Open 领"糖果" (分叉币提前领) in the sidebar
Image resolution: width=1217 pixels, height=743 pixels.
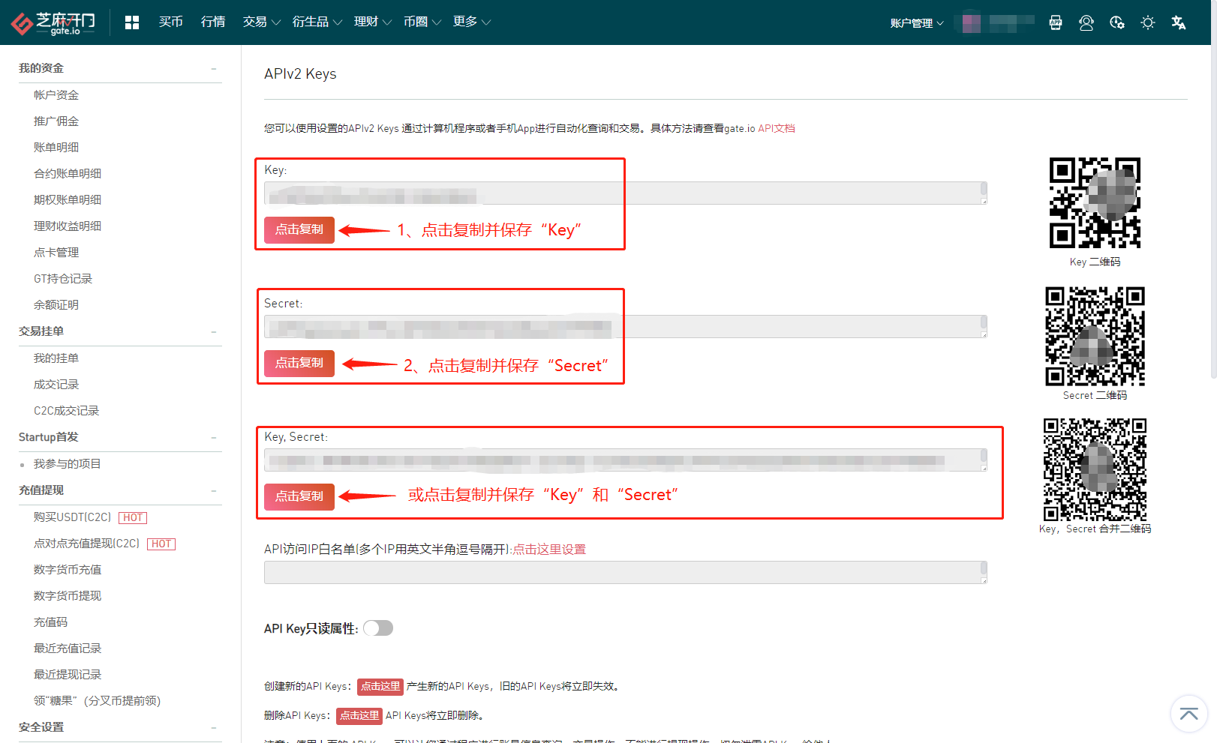[98, 701]
